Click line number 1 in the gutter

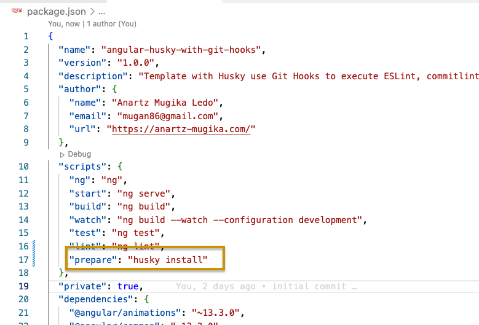point(26,36)
